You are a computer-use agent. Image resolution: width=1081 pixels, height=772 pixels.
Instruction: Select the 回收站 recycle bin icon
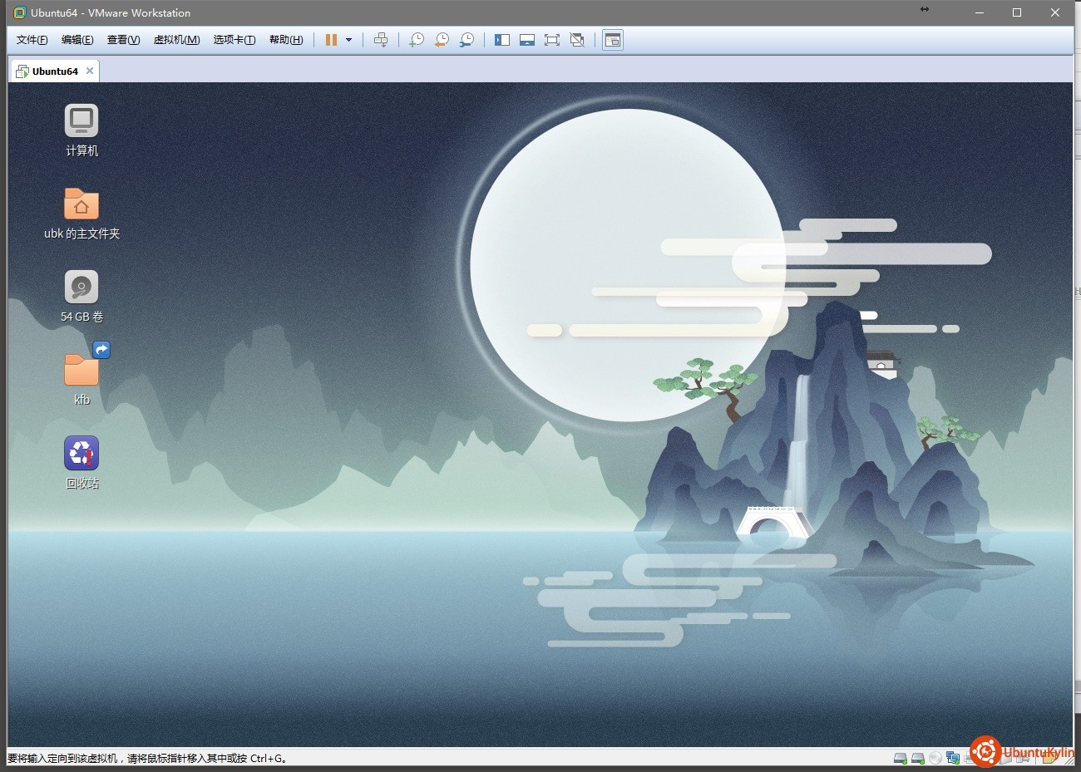pyautogui.click(x=81, y=454)
